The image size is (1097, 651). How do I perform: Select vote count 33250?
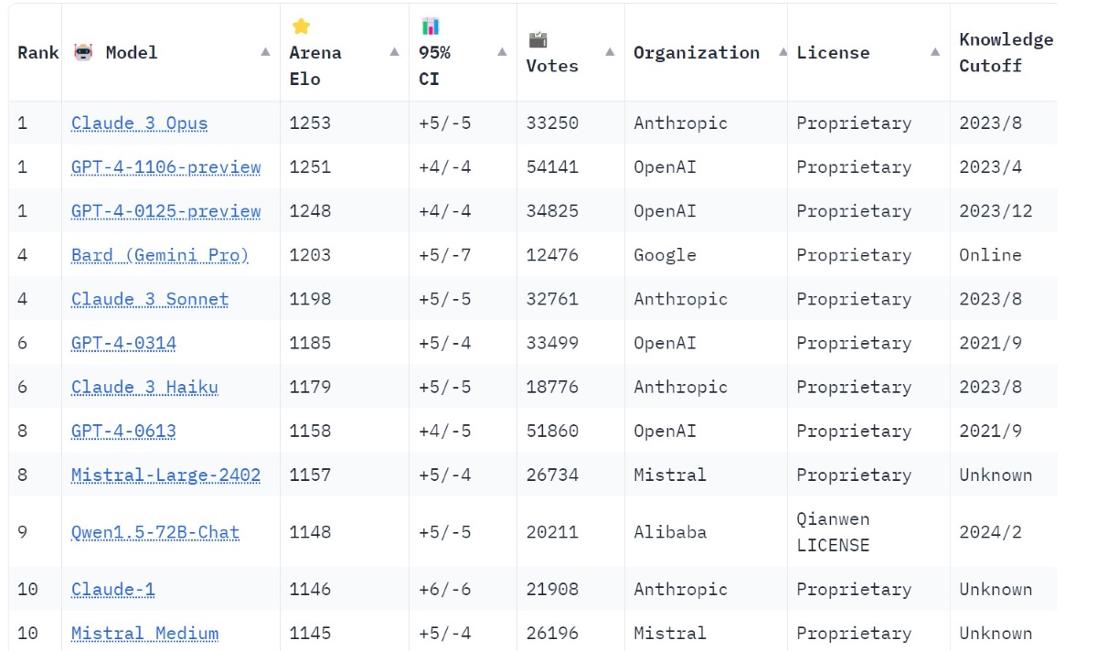(552, 123)
